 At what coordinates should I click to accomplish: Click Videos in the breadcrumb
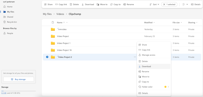(60, 14)
